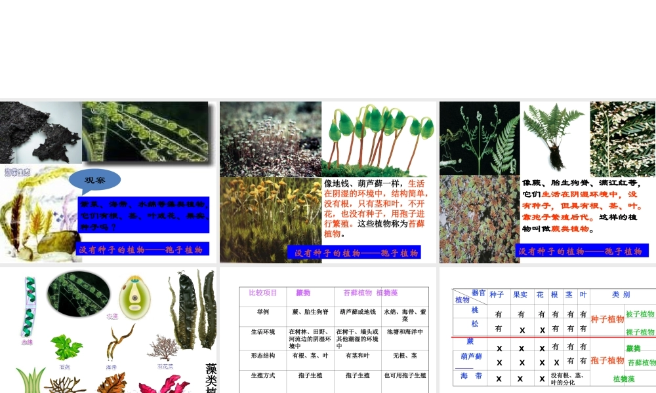Click the green 被子植物 label
656x393 pixels.
coord(640,314)
